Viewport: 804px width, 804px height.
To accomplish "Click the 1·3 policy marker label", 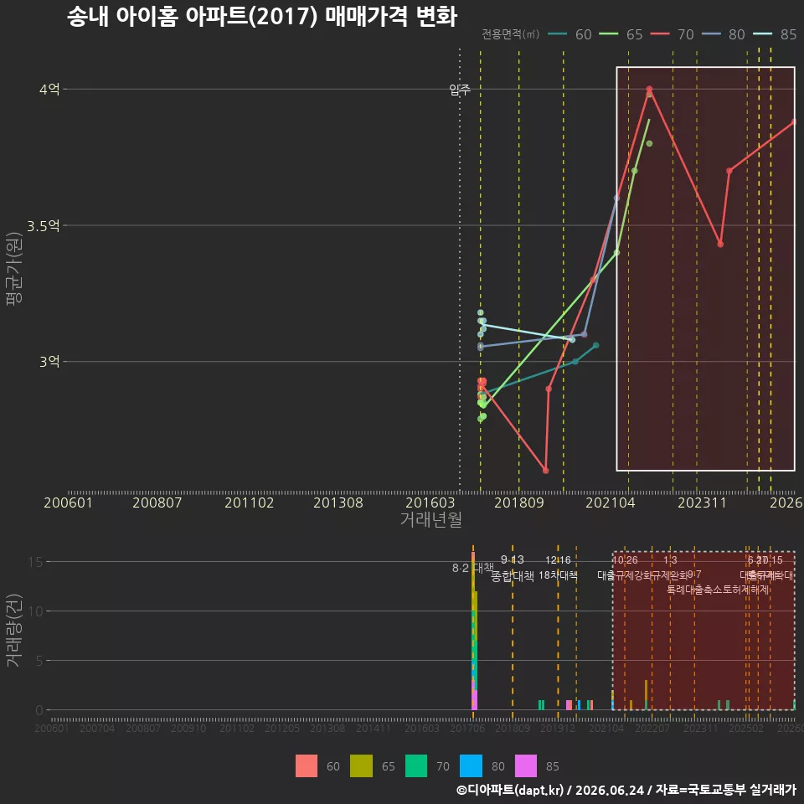I will (x=670, y=560).
